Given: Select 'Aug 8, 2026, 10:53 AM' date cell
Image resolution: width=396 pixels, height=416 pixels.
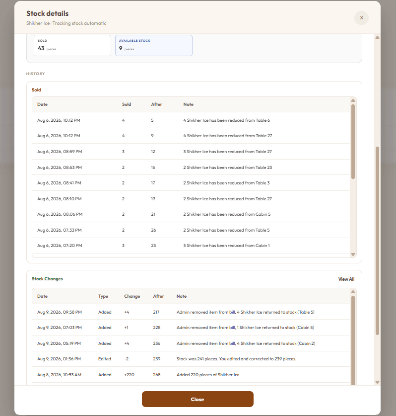Looking at the screenshot, I should [x=59, y=375].
